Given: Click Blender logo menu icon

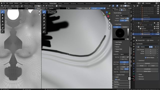Looking at the screenshot, I should point(1,3).
